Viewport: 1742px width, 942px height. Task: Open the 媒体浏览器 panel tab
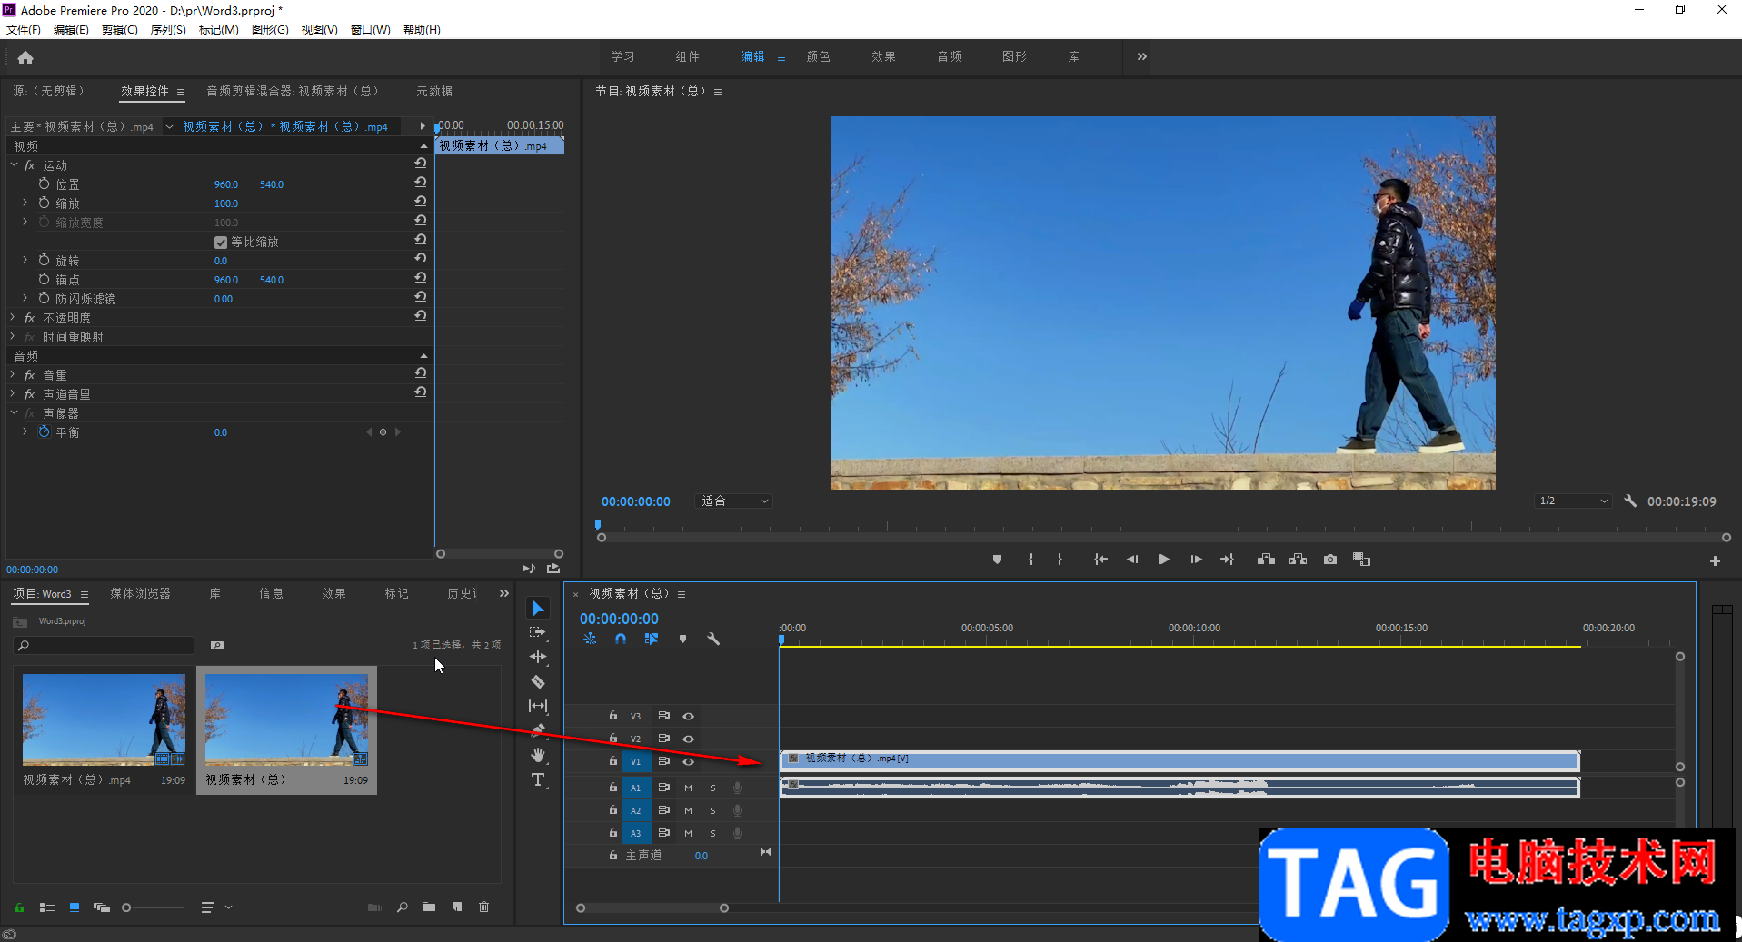(x=140, y=593)
